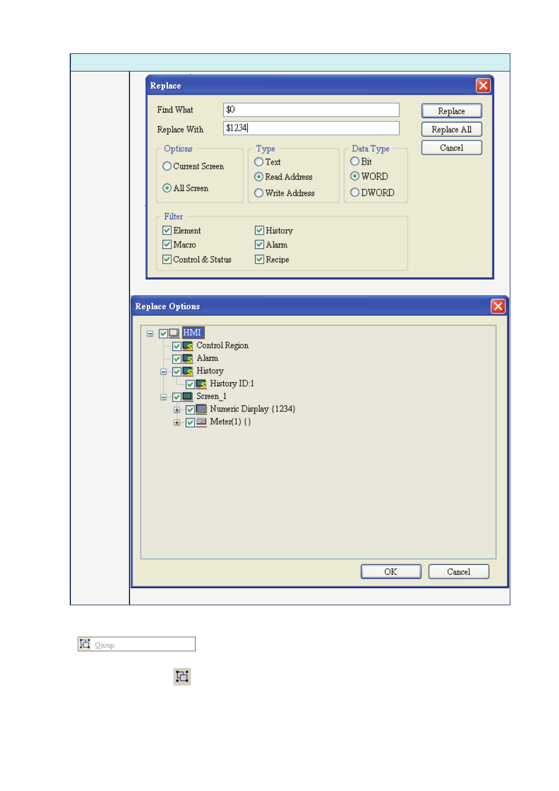Cancel the Replace dialog
This screenshot has width=559, height=791.
point(452,148)
